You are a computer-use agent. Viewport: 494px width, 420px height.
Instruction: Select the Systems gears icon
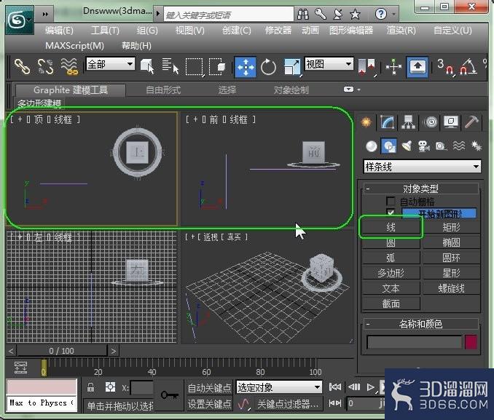(476, 146)
